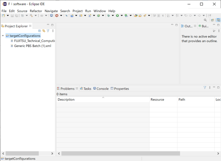Viewport: 221px width, 161px height.
Task: Click the New Java Class icon
Action: coord(99,16)
